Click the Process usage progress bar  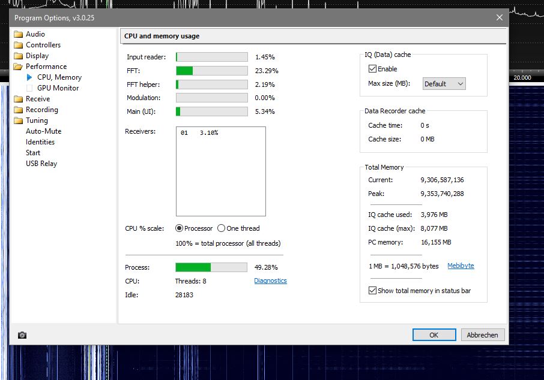(211, 267)
